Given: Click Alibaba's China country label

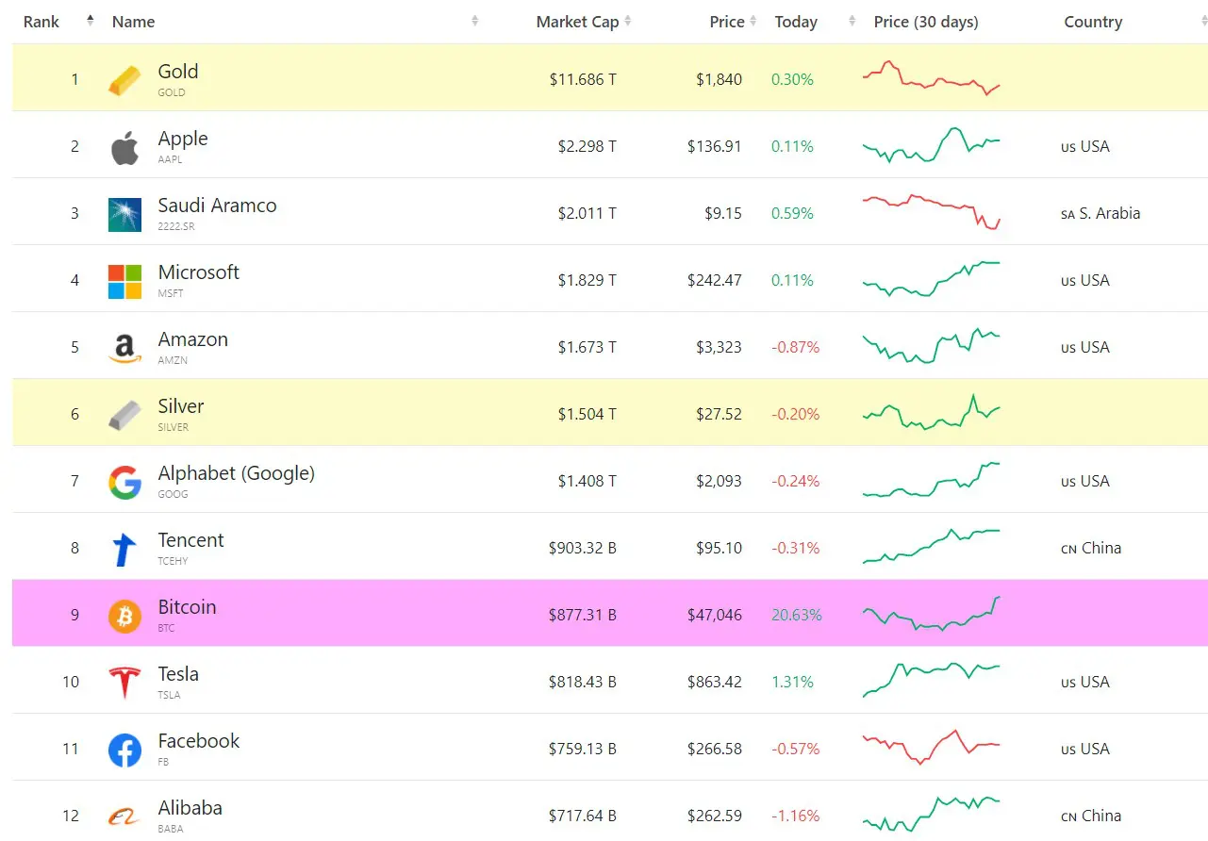Looking at the screenshot, I should pyautogui.click(x=1091, y=816).
